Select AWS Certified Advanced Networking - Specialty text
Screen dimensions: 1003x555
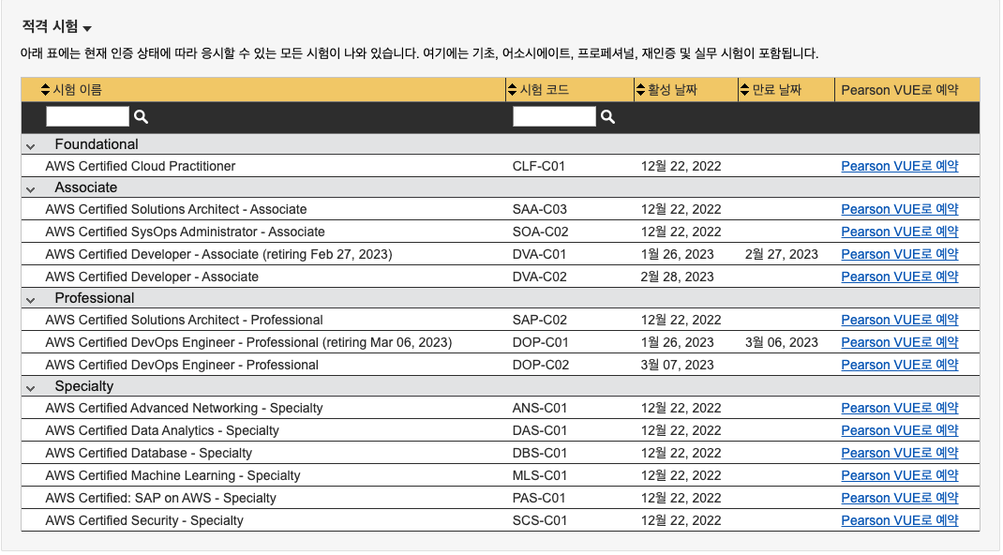184,408
